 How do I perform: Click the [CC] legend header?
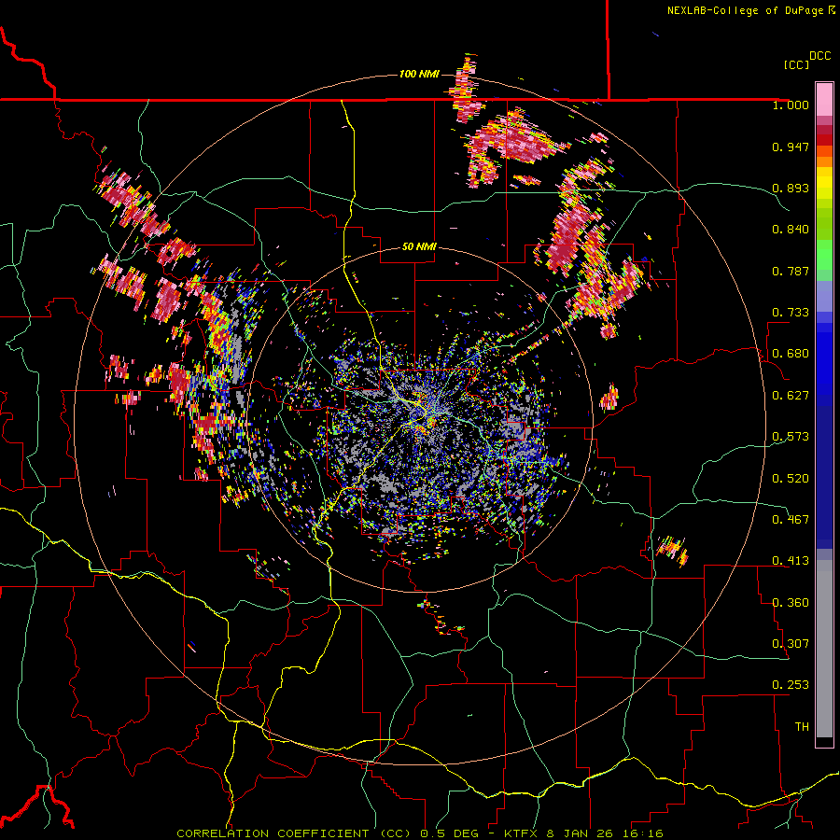(x=796, y=64)
